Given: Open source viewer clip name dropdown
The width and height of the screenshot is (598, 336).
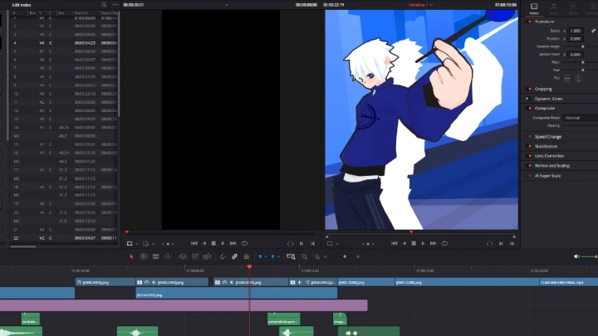Looking at the screenshot, I should tap(227, 5).
